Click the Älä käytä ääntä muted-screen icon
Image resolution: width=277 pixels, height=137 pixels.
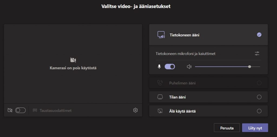pyautogui.click(x=160, y=111)
